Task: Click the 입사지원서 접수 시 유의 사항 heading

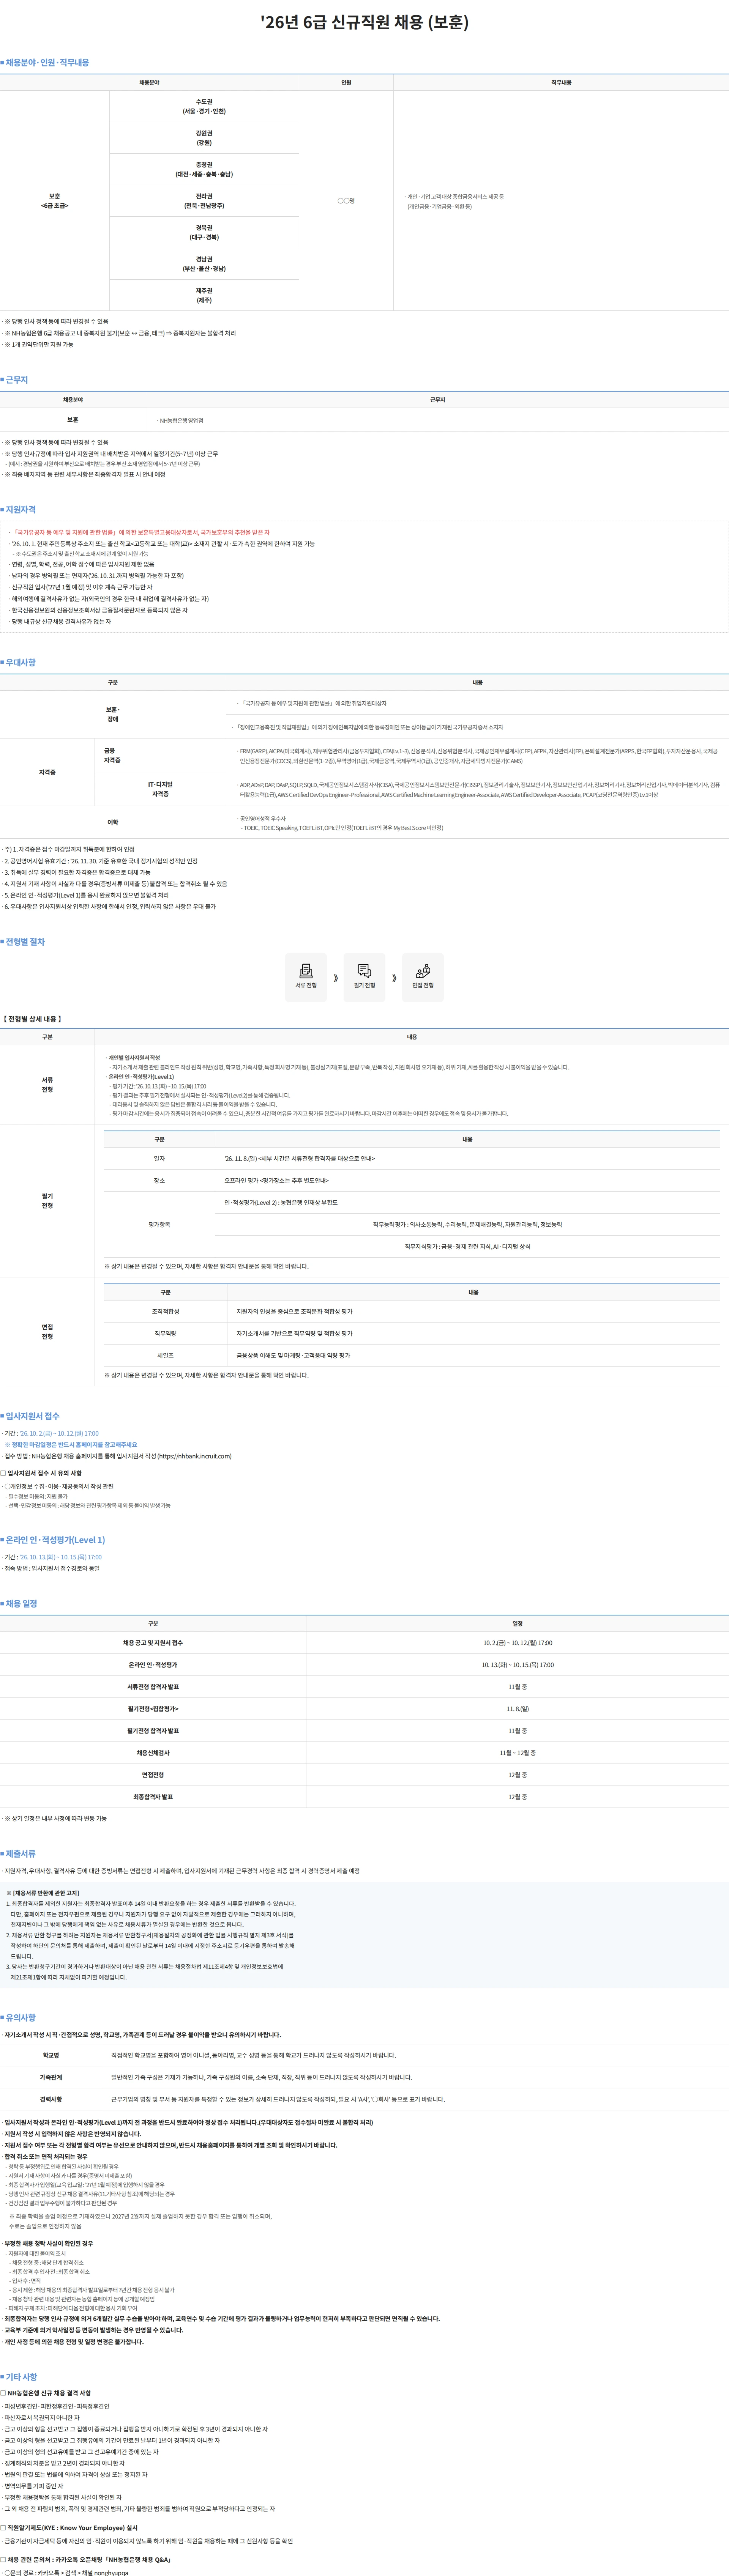Action: point(43,1473)
